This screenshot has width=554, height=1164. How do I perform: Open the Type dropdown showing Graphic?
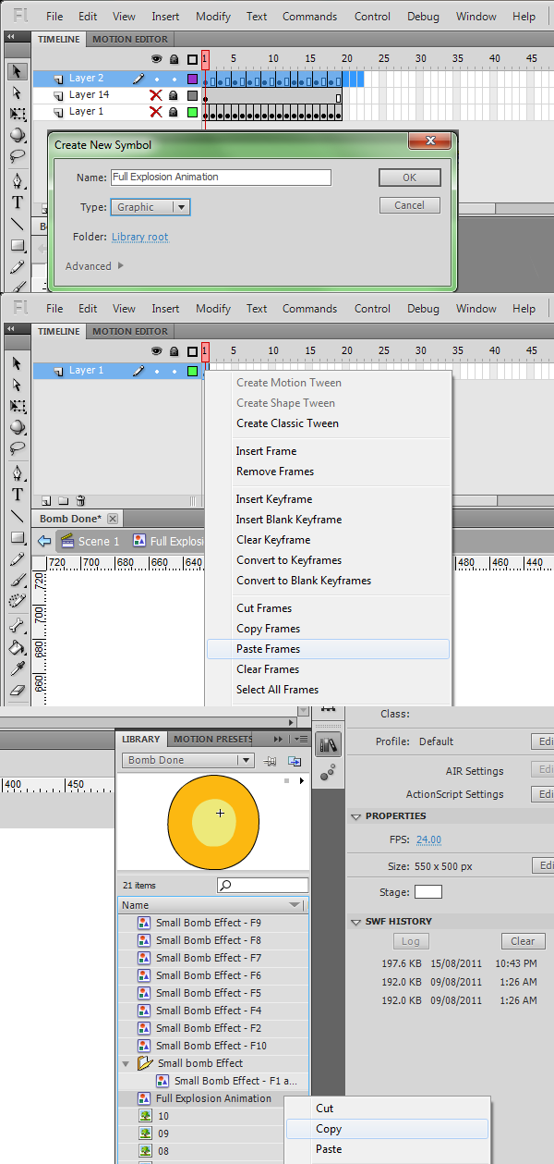click(x=151, y=207)
